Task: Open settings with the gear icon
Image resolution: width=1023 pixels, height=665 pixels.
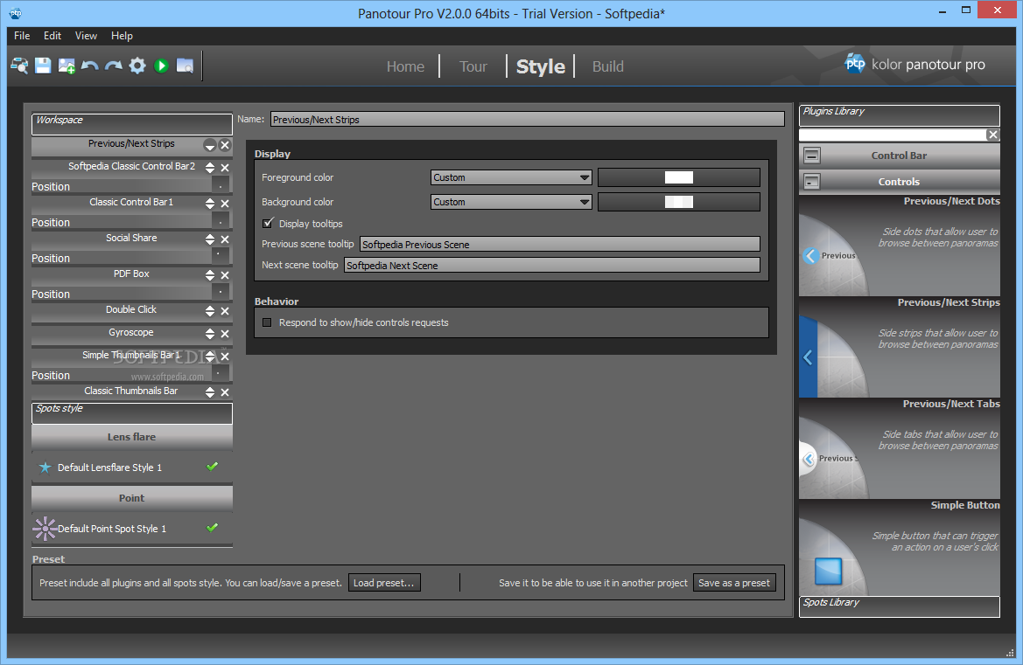Action: 137,66
